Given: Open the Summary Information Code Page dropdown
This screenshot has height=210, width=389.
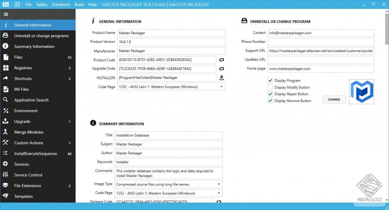Looking at the screenshot, I should point(219,193).
